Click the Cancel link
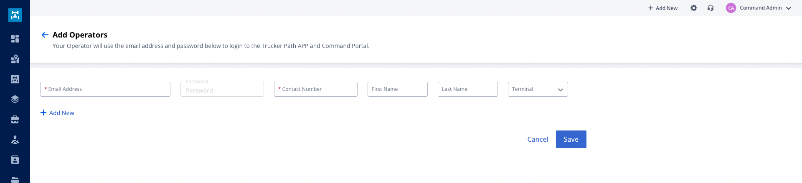 pyautogui.click(x=538, y=139)
